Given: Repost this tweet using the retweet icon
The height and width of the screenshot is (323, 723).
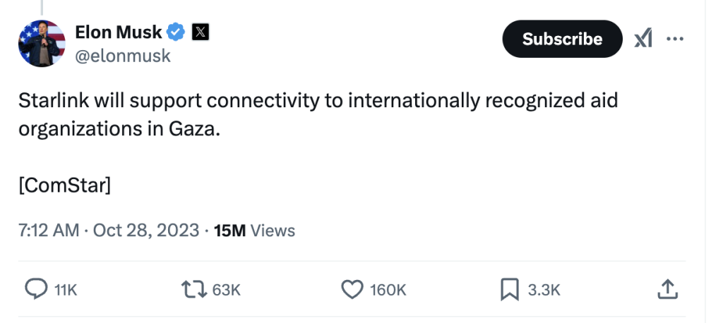Looking at the screenshot, I should click(x=192, y=288).
